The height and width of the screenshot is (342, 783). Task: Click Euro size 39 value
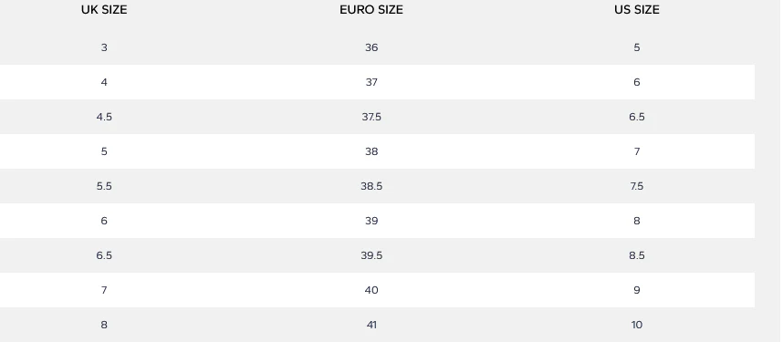tap(371, 221)
